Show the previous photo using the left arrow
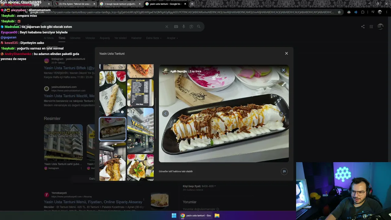The image size is (391, 220). 165,114
